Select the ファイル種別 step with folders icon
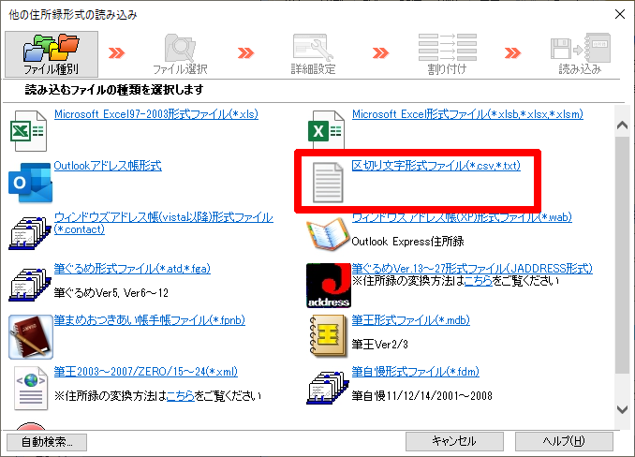 (52, 54)
